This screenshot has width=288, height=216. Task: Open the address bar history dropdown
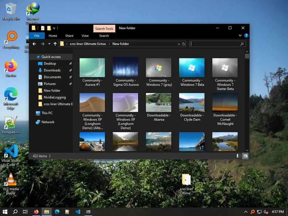pyautogui.click(x=179, y=44)
